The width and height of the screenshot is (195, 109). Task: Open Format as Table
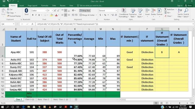click(133, 13)
